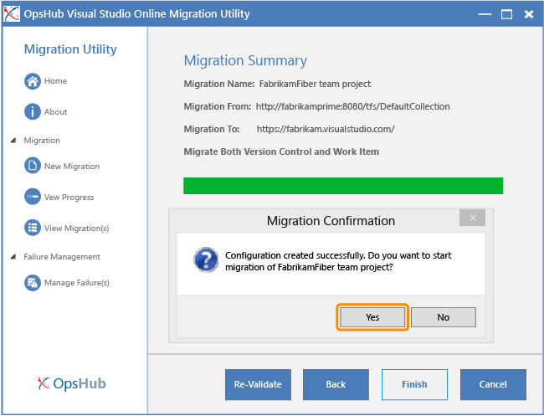Viewport: 544px width, 416px height.
Task: Click the Migration section label
Action: click(42, 140)
